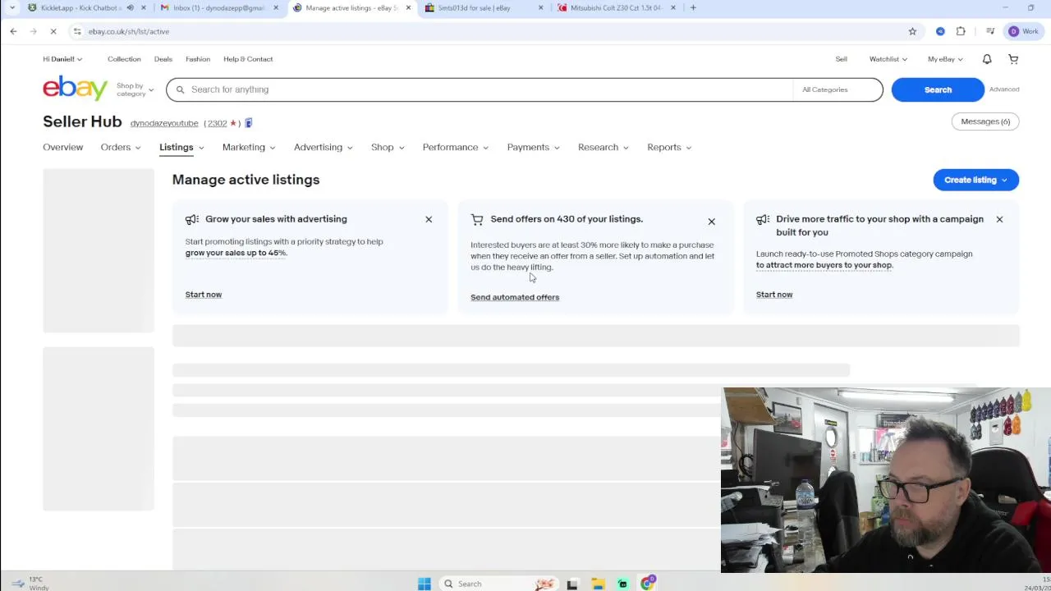Open the Collection link

(x=124, y=59)
